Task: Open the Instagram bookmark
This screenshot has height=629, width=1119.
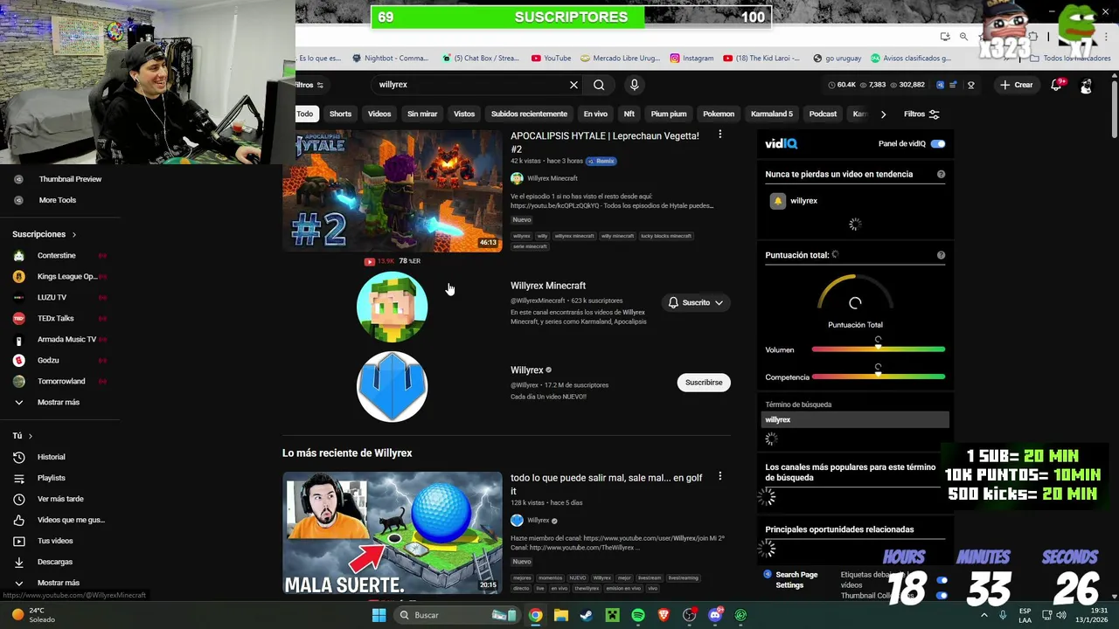Action: pyautogui.click(x=692, y=59)
